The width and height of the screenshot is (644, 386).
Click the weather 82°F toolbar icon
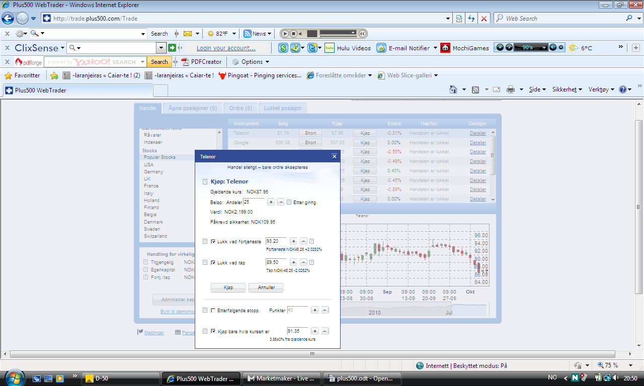click(211, 34)
